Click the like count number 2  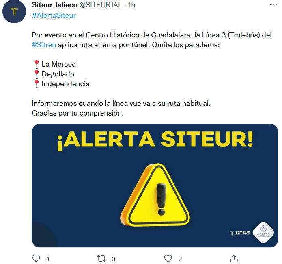[180, 259]
